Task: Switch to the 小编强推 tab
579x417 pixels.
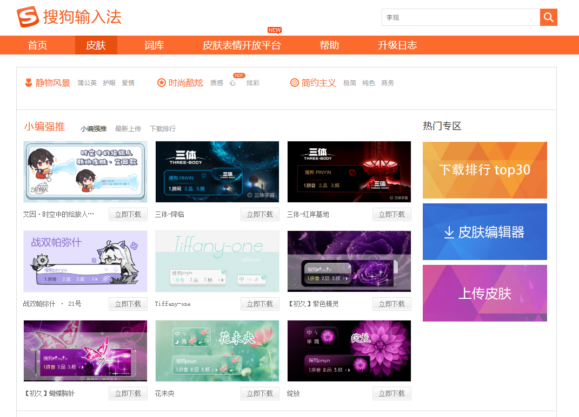Action: click(x=94, y=129)
